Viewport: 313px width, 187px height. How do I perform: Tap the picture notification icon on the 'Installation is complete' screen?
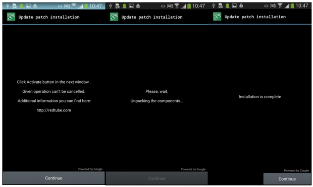click(234, 6)
